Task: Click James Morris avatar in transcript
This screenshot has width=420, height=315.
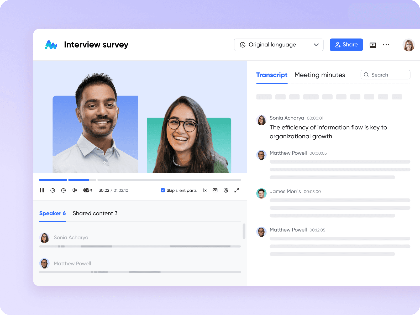Action: coord(261,193)
